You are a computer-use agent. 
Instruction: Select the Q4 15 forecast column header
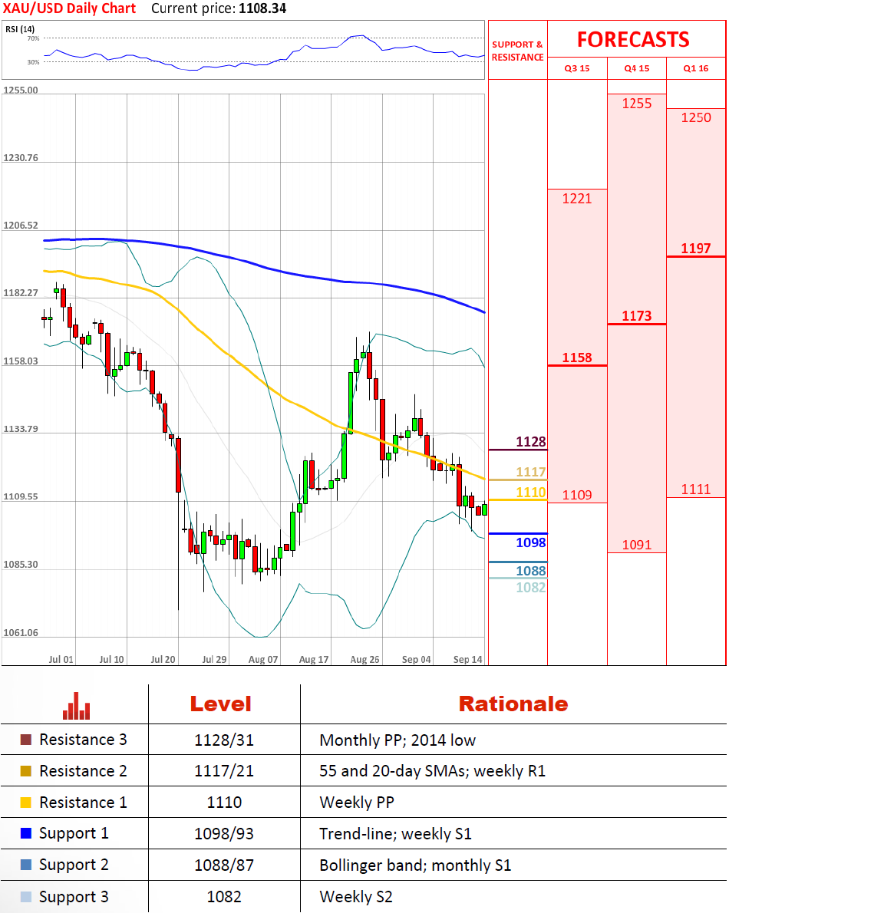[636, 68]
